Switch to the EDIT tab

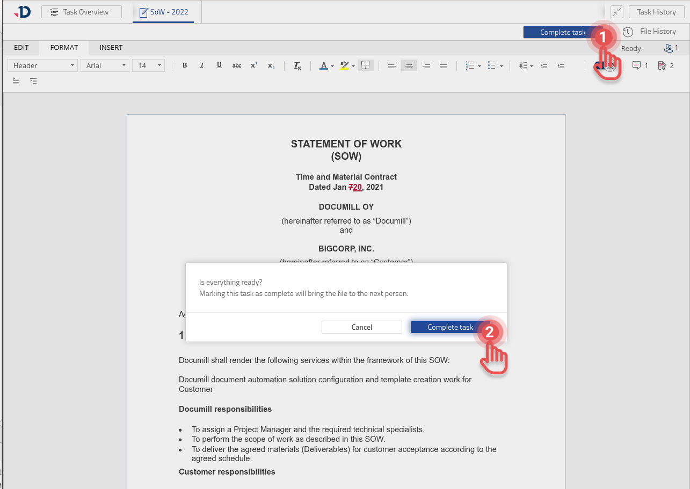tap(21, 48)
